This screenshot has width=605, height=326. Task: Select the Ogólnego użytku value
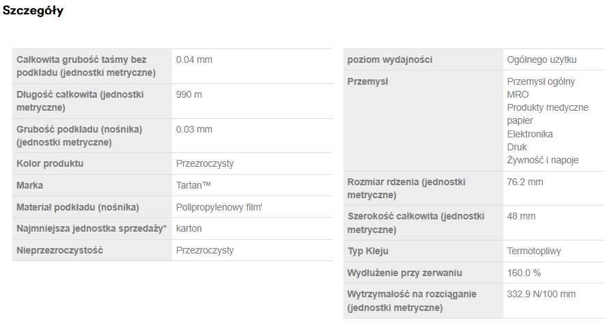(x=542, y=59)
